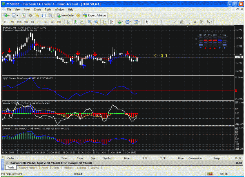Click the Zoom Out magnifier
Viewport: 245px width, 177px height.
click(x=96, y=22)
